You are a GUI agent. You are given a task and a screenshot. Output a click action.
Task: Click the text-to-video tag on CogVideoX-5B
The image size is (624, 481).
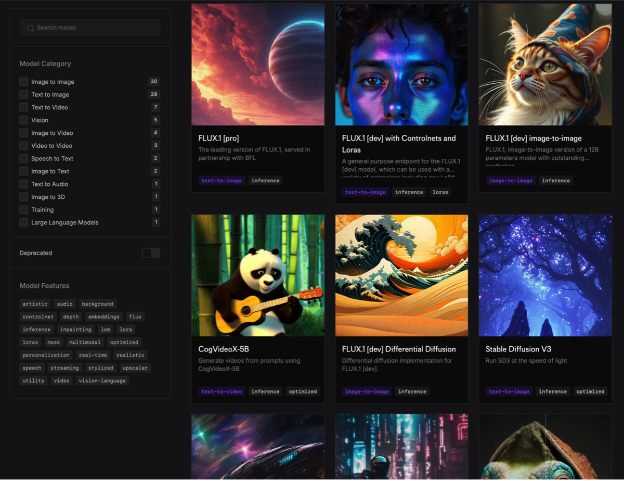coord(222,391)
